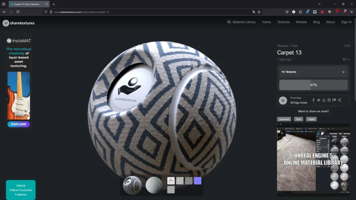Click the page translate icon in address bar

click(253, 12)
